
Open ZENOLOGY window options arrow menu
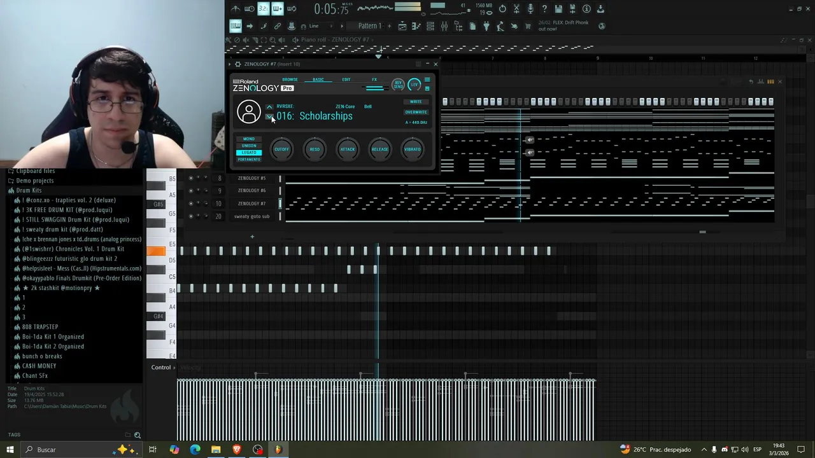(230, 64)
